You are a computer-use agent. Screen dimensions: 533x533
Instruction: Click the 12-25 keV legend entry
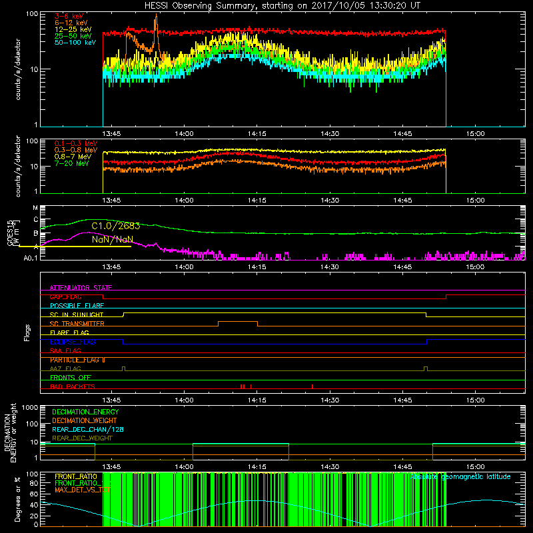73,29
